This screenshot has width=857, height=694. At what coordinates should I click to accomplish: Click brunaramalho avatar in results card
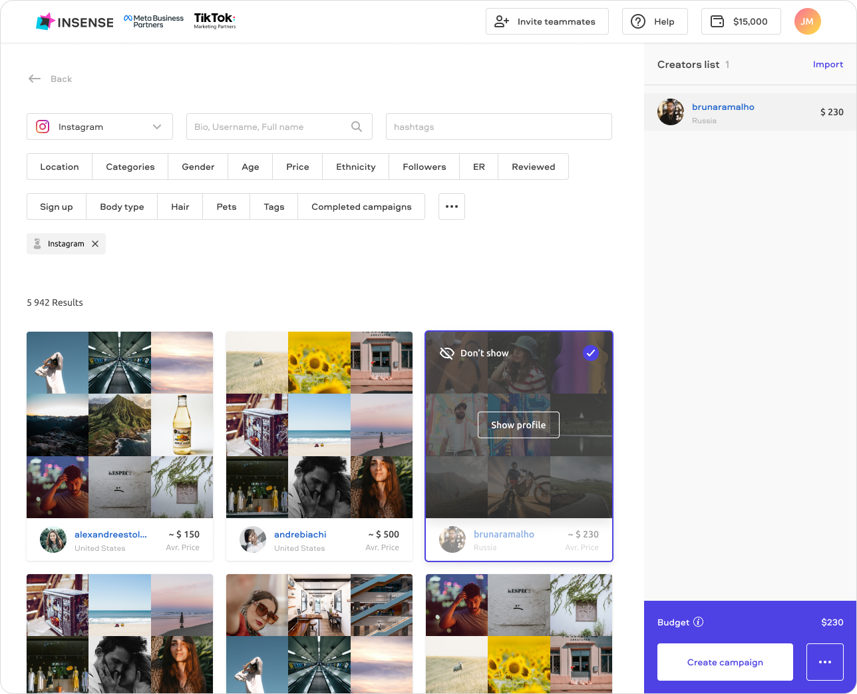tap(452, 539)
